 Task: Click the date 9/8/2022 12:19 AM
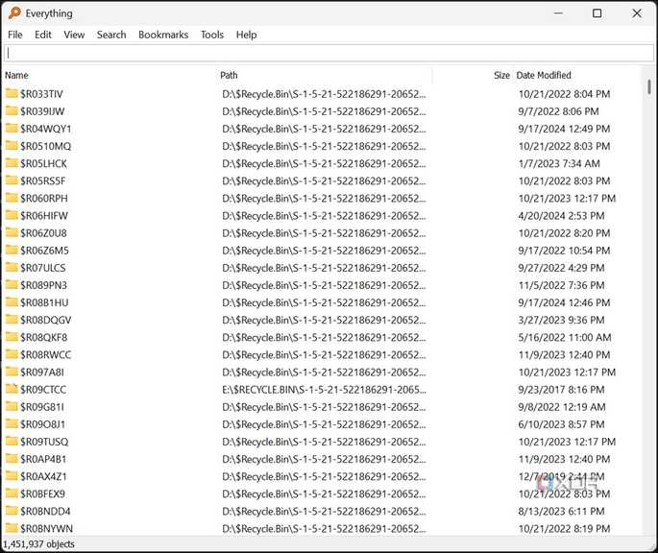(562, 407)
